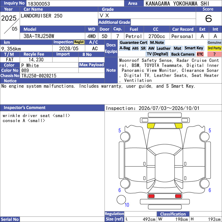Viewport: 222px width, 222px height.
Task: Open the Inspector's Comment header
Action: (52, 108)
